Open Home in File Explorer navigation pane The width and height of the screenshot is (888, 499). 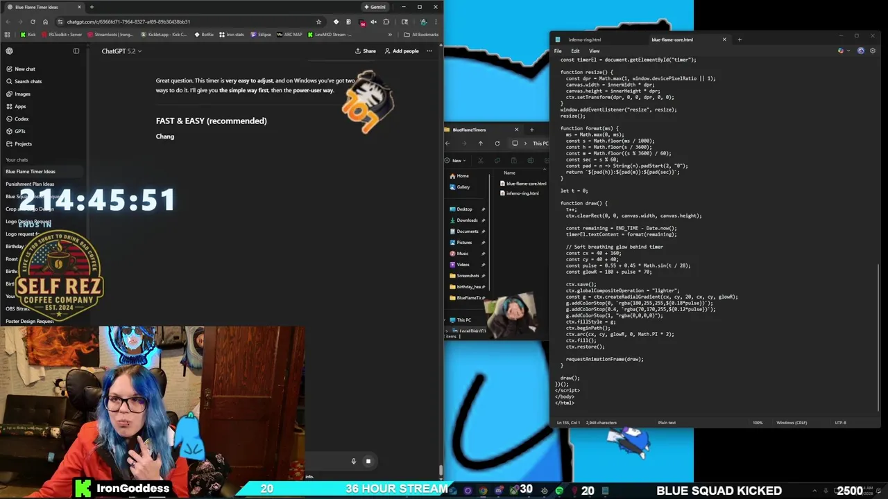459,176
